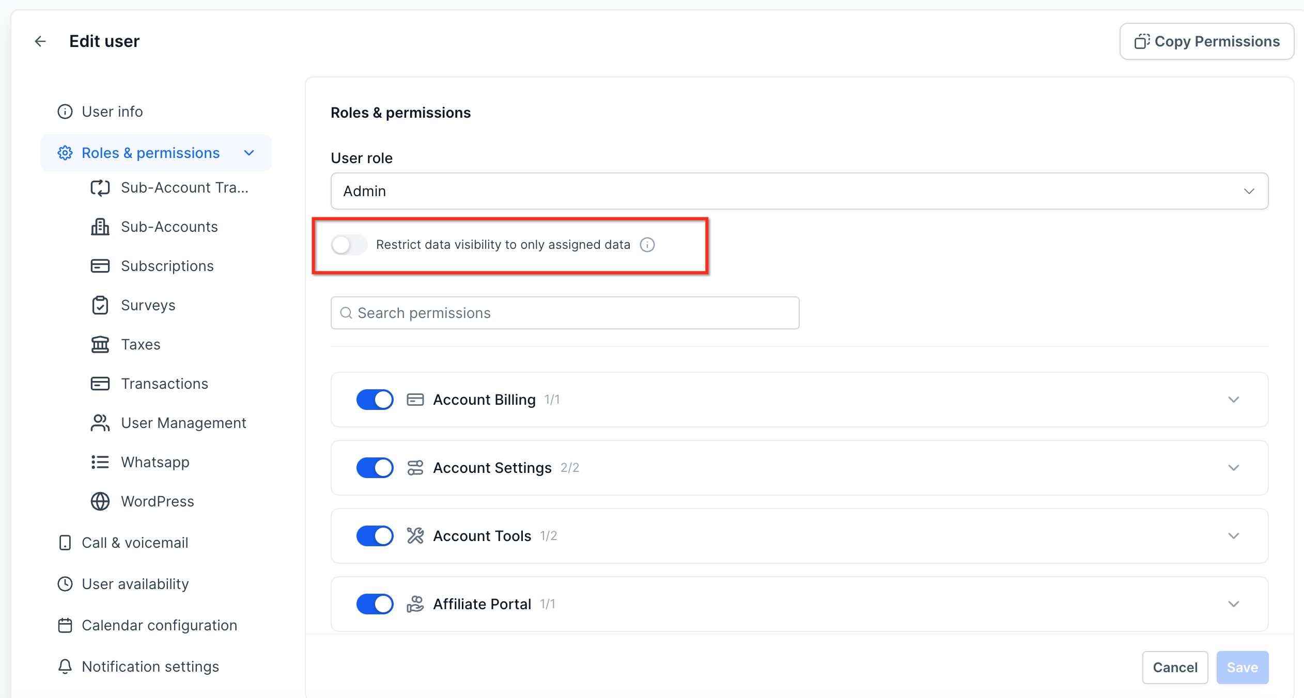Click the Account Tools wrench icon
1304x698 pixels.
tap(415, 536)
